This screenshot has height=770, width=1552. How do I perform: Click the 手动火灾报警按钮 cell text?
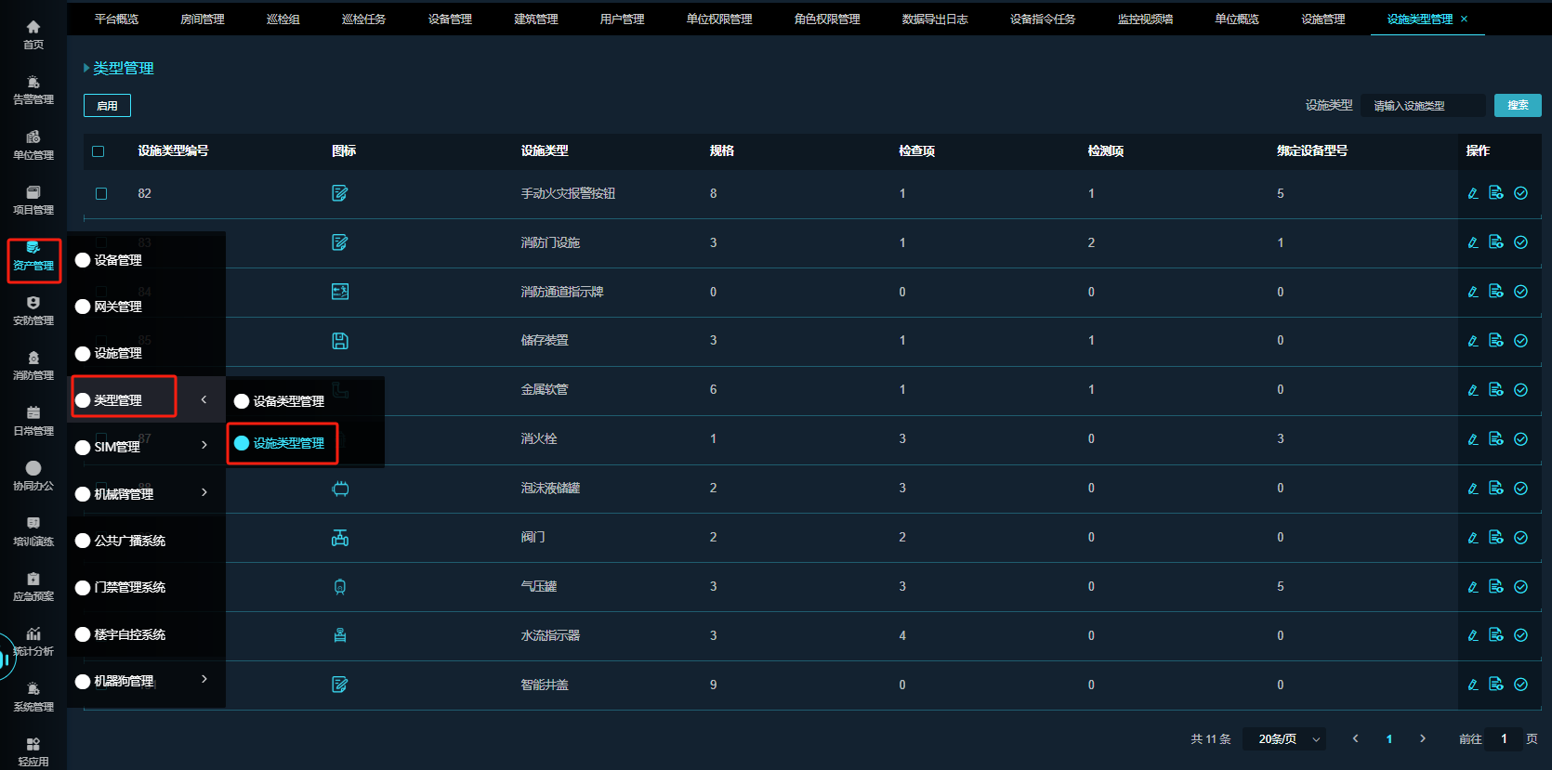568,193
